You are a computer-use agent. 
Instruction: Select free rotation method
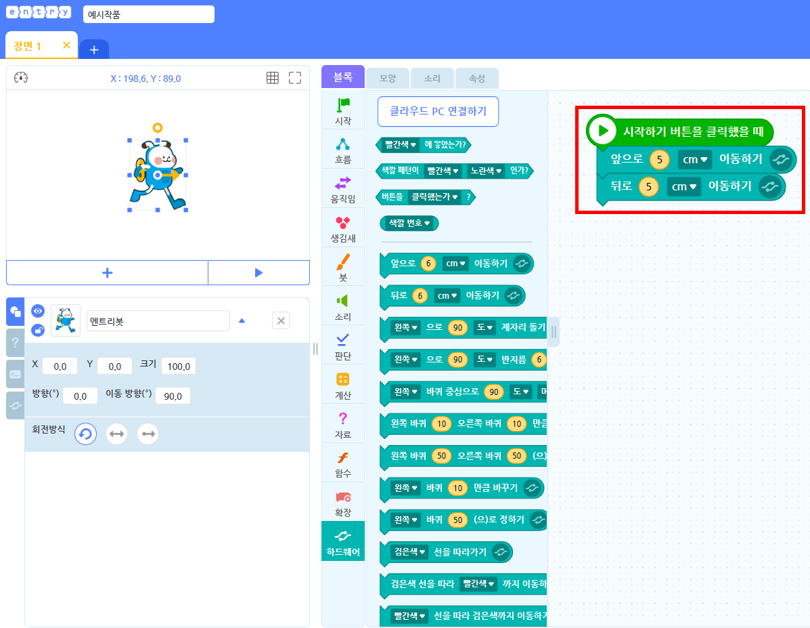point(86,434)
